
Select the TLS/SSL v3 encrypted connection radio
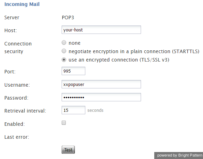(64, 60)
